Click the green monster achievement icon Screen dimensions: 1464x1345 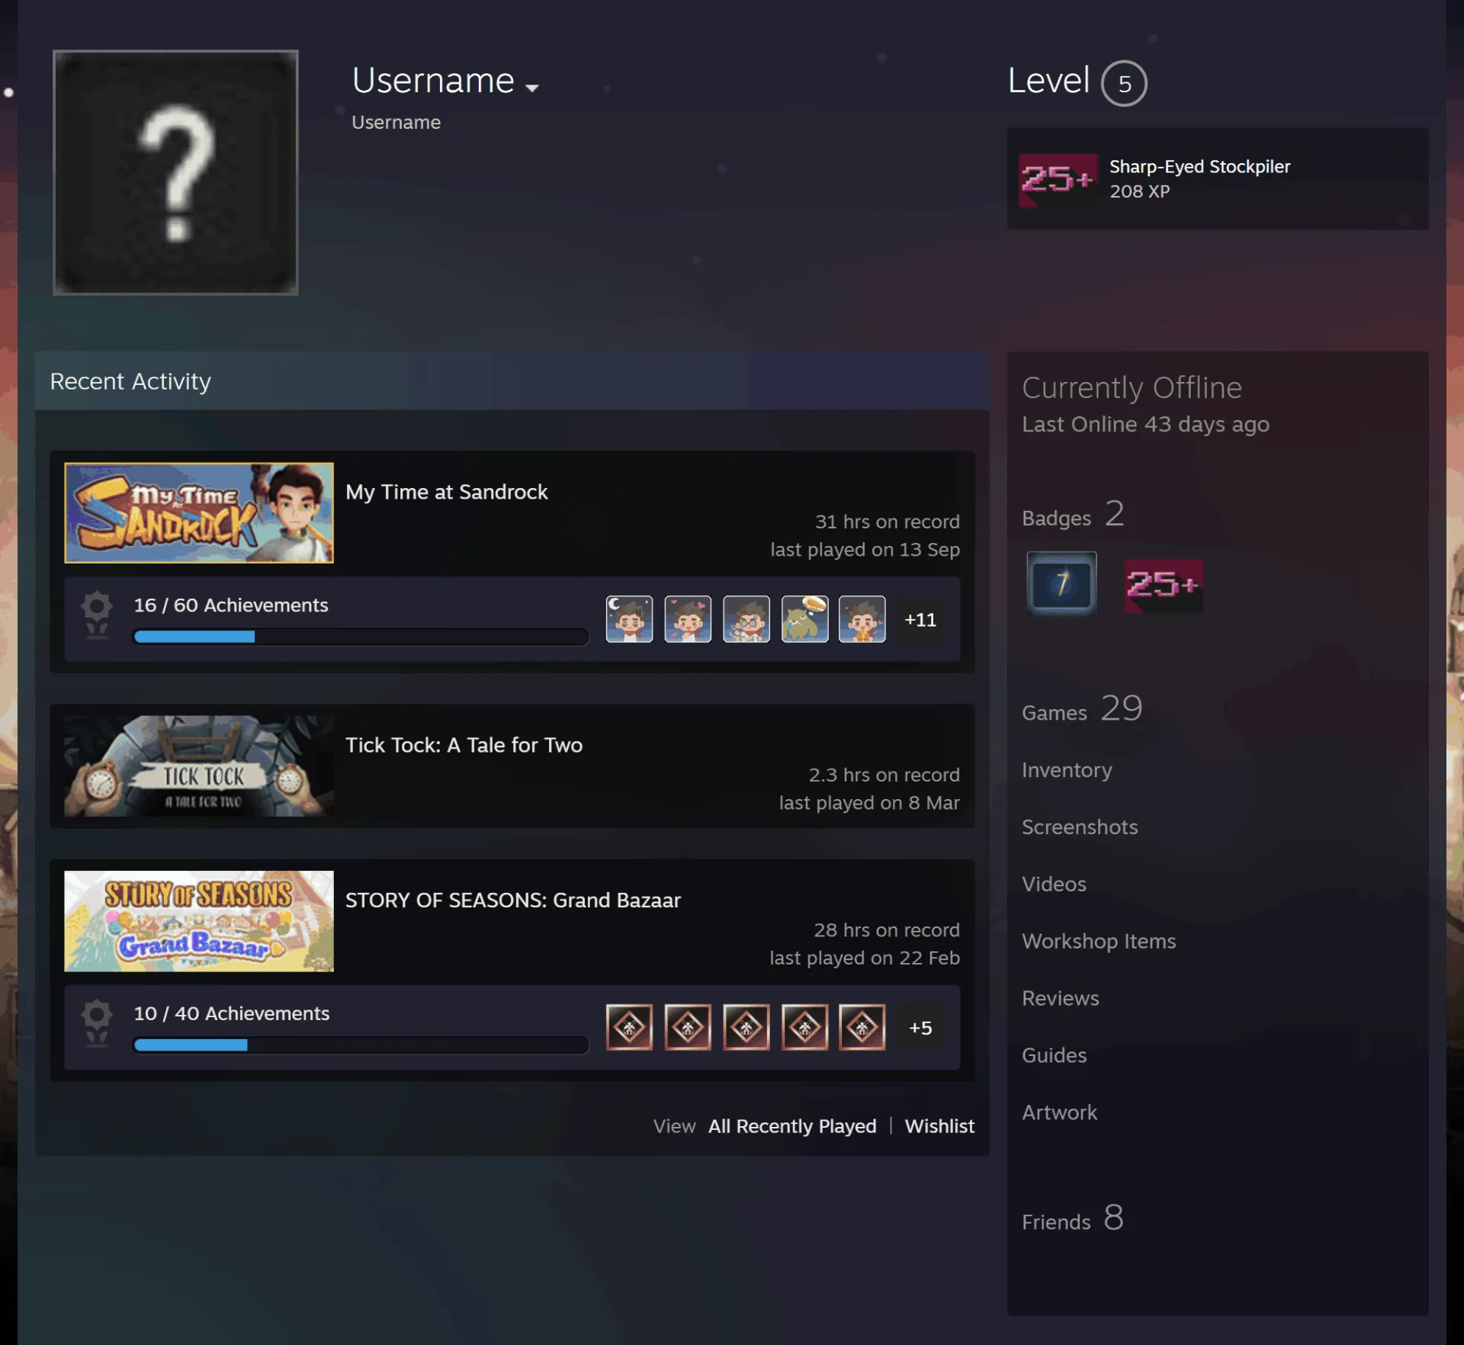click(x=804, y=619)
